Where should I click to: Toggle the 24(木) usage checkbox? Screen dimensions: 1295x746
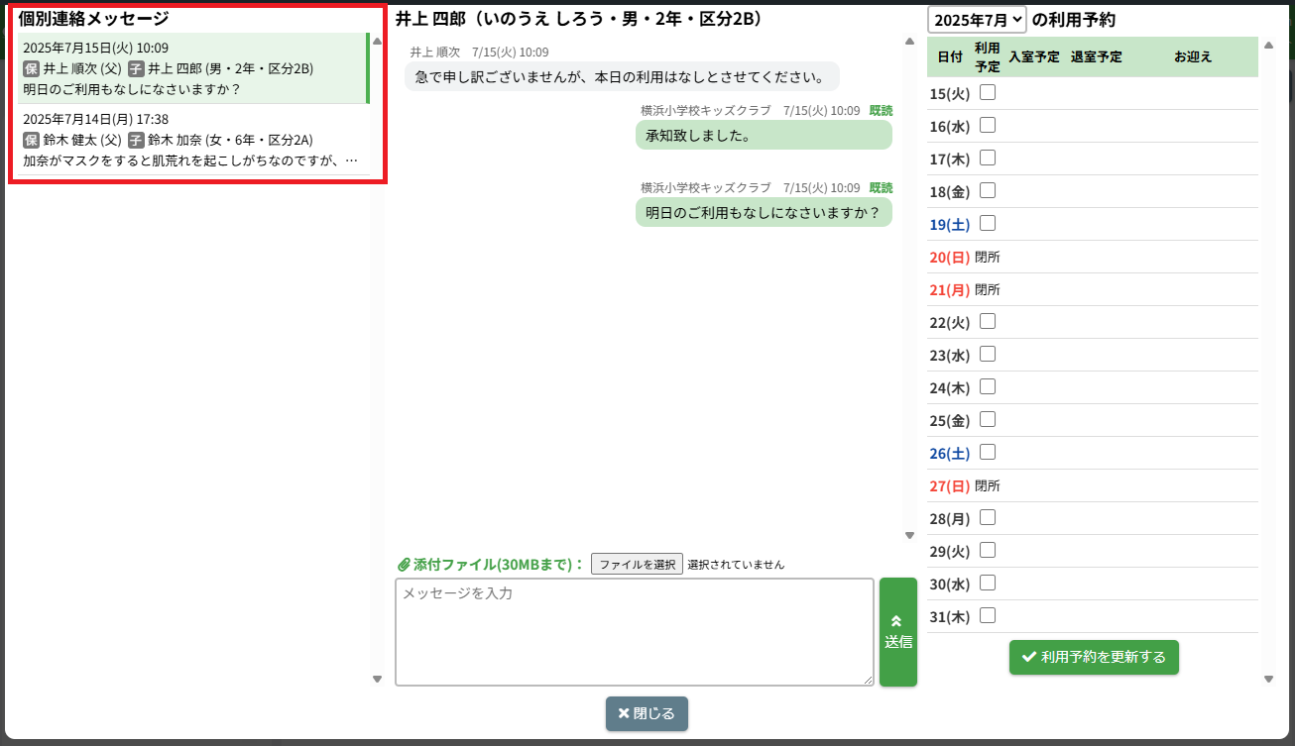(988, 386)
